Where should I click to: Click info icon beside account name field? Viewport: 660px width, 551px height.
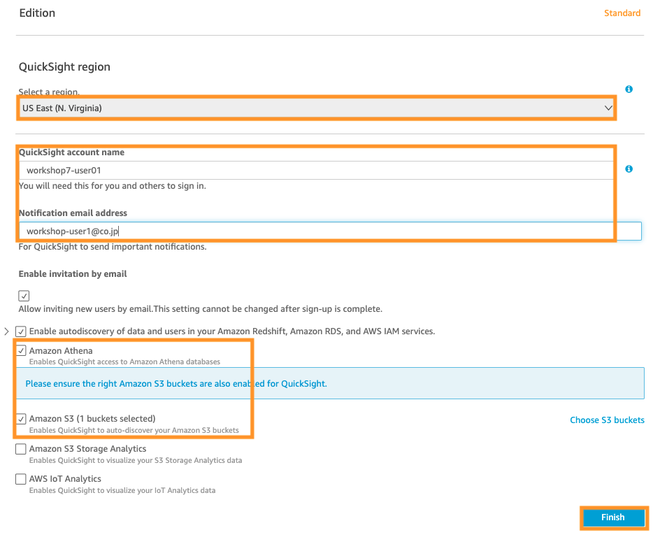click(629, 169)
